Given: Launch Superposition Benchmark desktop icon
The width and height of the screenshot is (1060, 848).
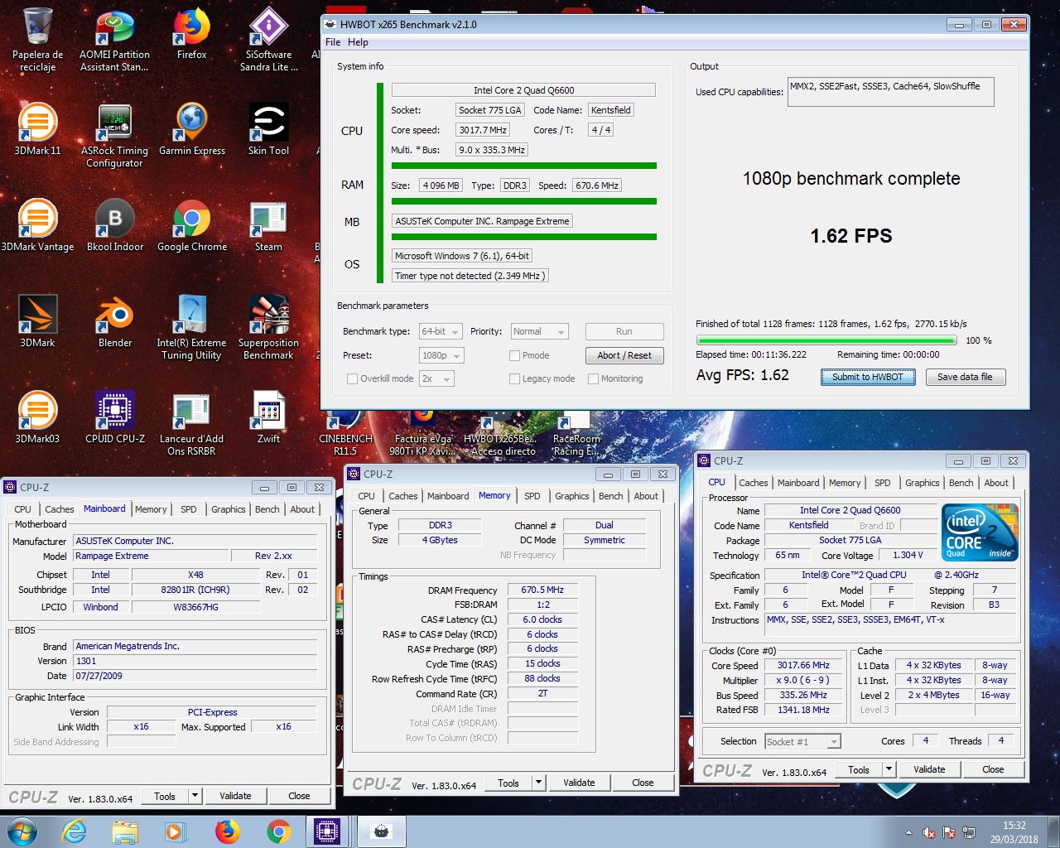Looking at the screenshot, I should tap(268, 328).
